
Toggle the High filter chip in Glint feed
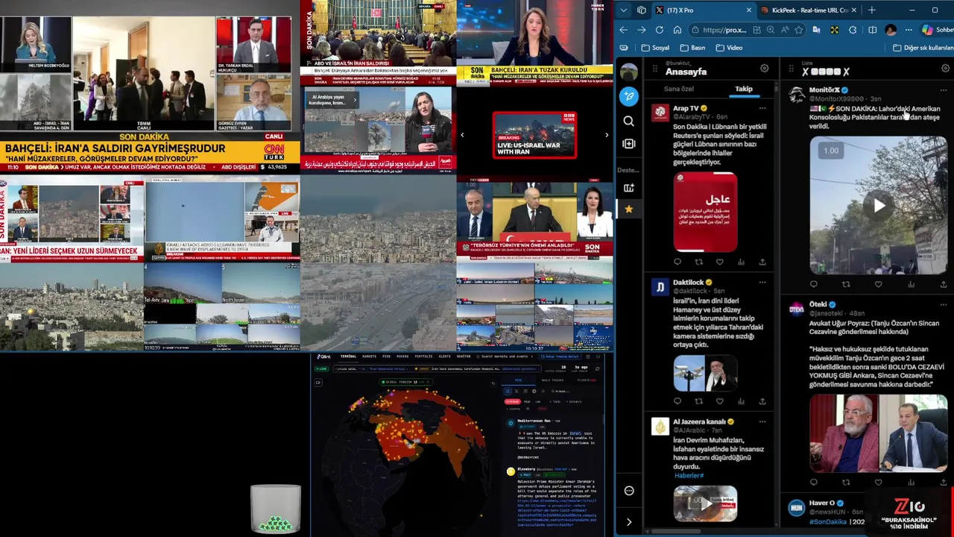click(x=527, y=401)
